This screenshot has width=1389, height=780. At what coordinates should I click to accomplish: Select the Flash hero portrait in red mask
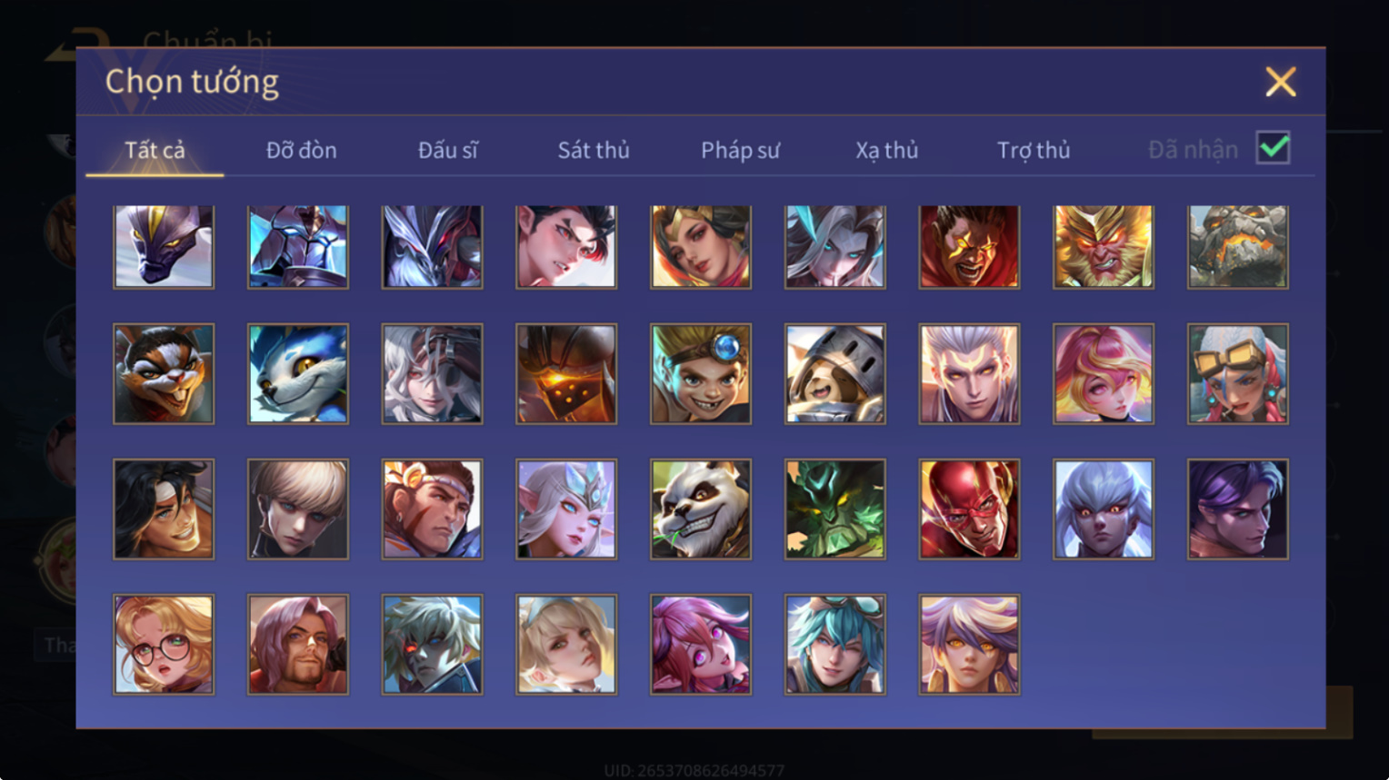pos(969,508)
